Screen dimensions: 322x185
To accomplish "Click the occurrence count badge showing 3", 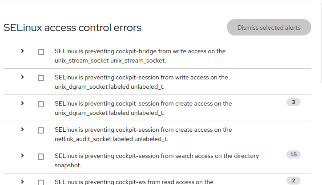I will coord(294,102).
